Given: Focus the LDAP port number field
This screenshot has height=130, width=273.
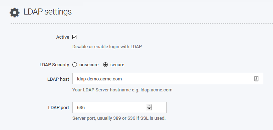Looking at the screenshot, I should click(x=119, y=107).
